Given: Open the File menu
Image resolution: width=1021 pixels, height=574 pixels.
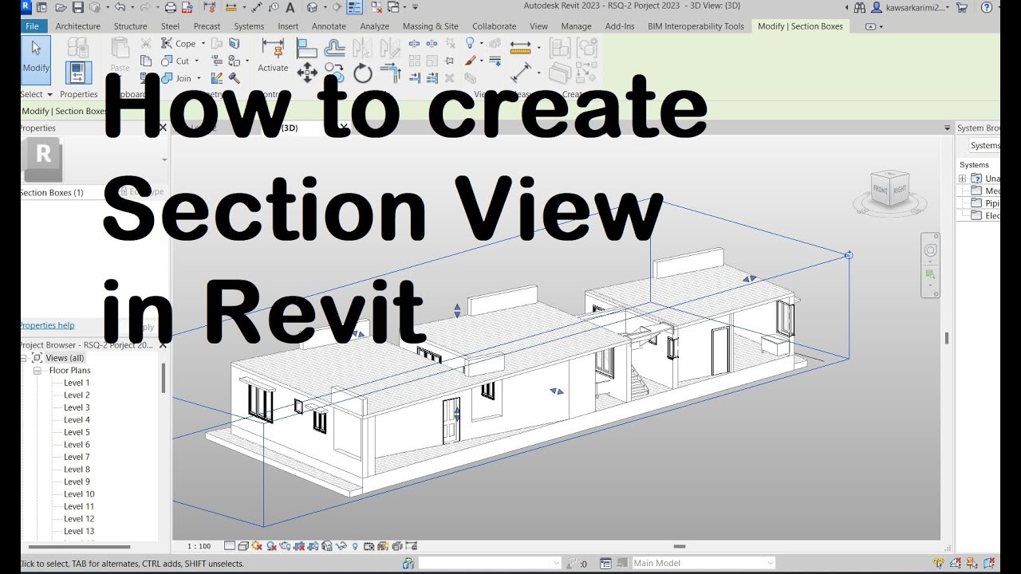Looking at the screenshot, I should click(32, 26).
